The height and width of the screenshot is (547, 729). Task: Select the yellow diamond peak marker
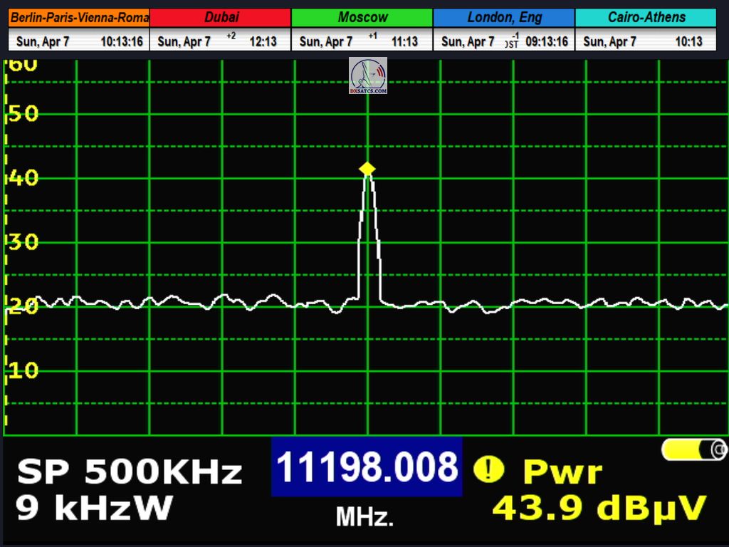click(367, 169)
